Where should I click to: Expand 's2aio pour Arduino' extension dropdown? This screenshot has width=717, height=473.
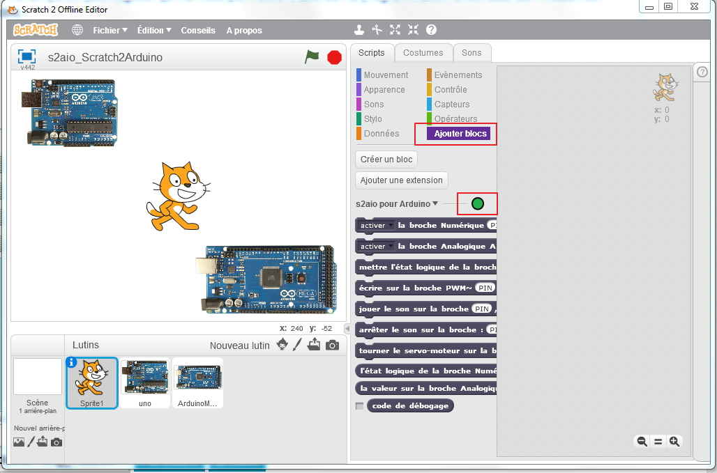click(435, 204)
